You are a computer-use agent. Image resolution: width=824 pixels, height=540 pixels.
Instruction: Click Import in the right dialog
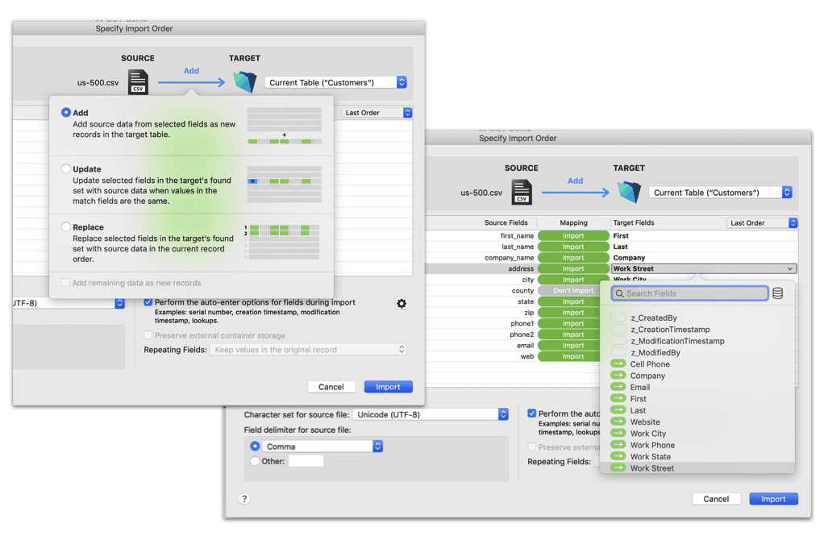(773, 499)
